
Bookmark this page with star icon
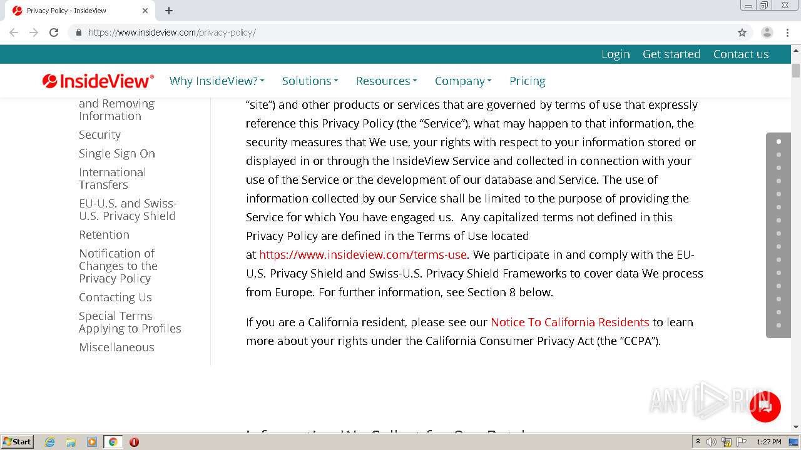coord(742,32)
